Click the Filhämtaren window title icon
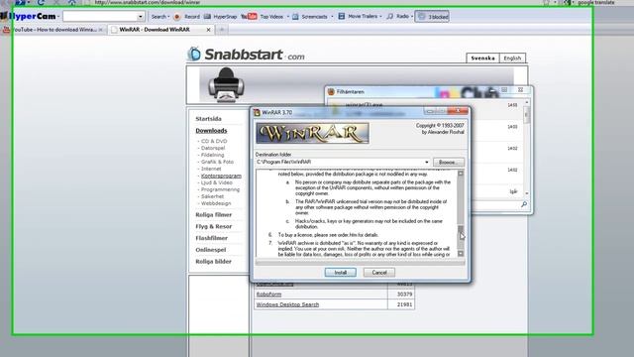This screenshot has width=634, height=357. pos(331,91)
